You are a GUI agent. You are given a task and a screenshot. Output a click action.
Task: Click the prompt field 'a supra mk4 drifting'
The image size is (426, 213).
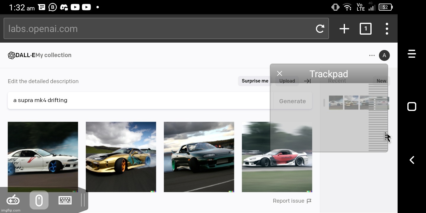click(141, 100)
